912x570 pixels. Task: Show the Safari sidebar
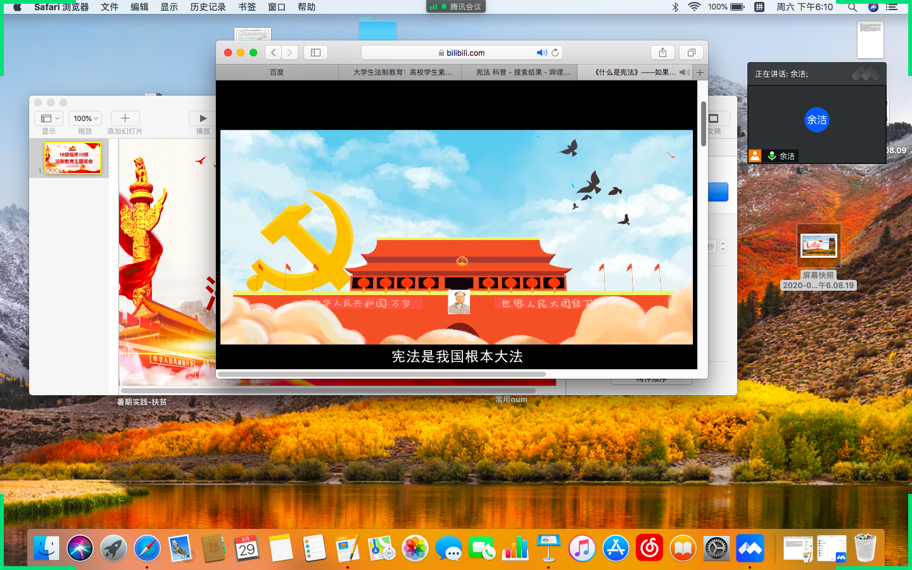(315, 53)
